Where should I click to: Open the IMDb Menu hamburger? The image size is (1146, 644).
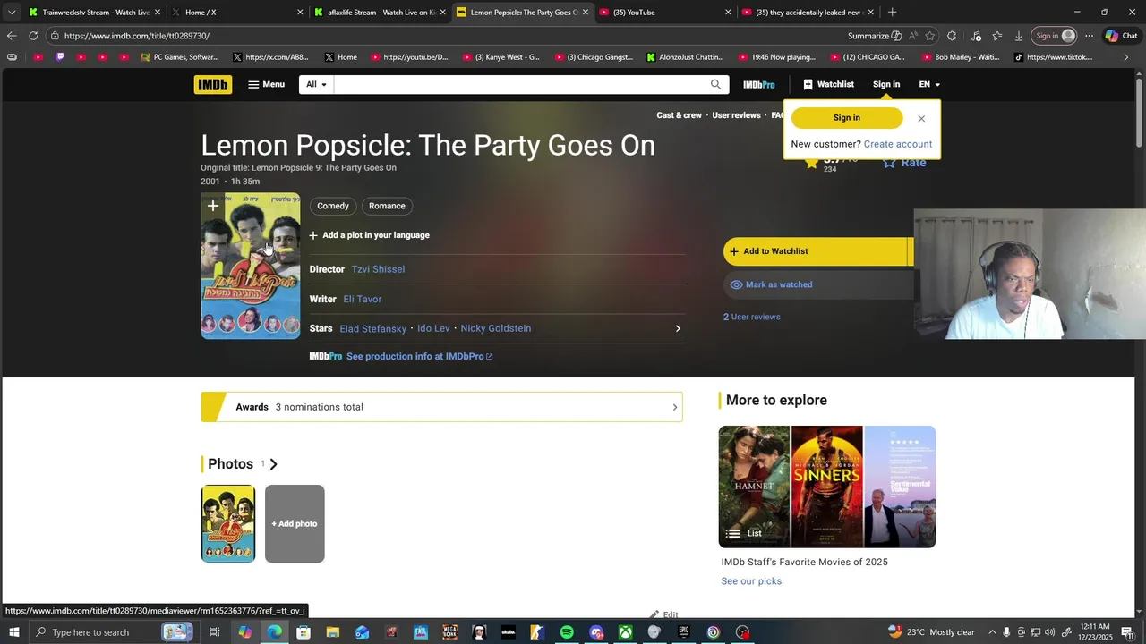266,84
